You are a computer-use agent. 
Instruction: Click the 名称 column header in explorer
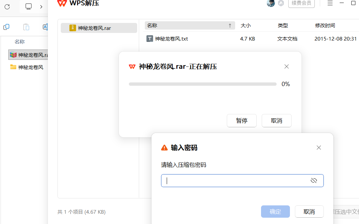point(20,42)
